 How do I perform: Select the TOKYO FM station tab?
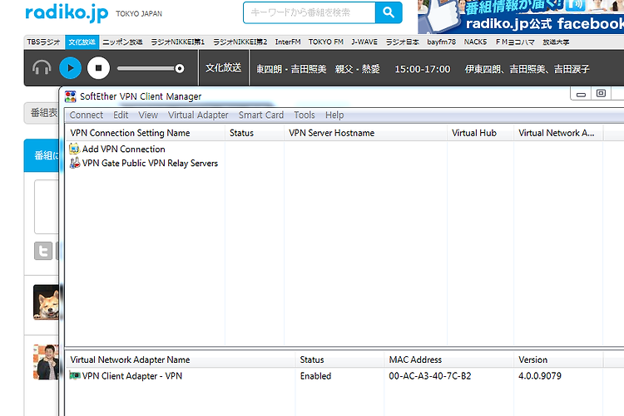pos(326,42)
